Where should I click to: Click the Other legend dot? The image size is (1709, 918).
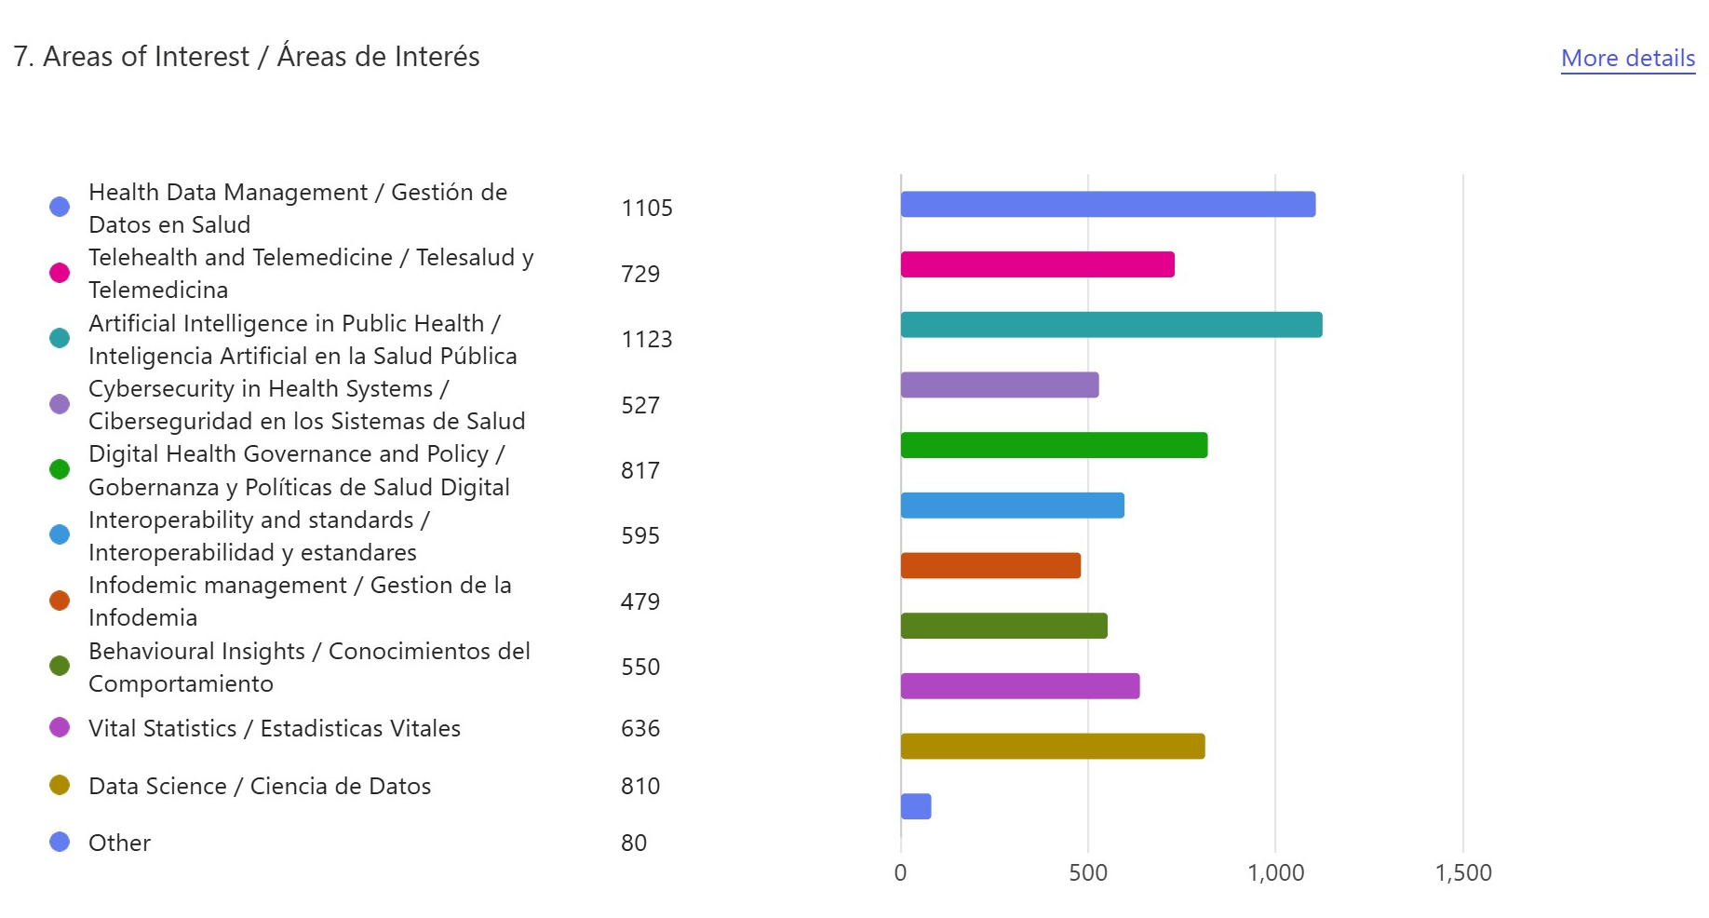60,842
